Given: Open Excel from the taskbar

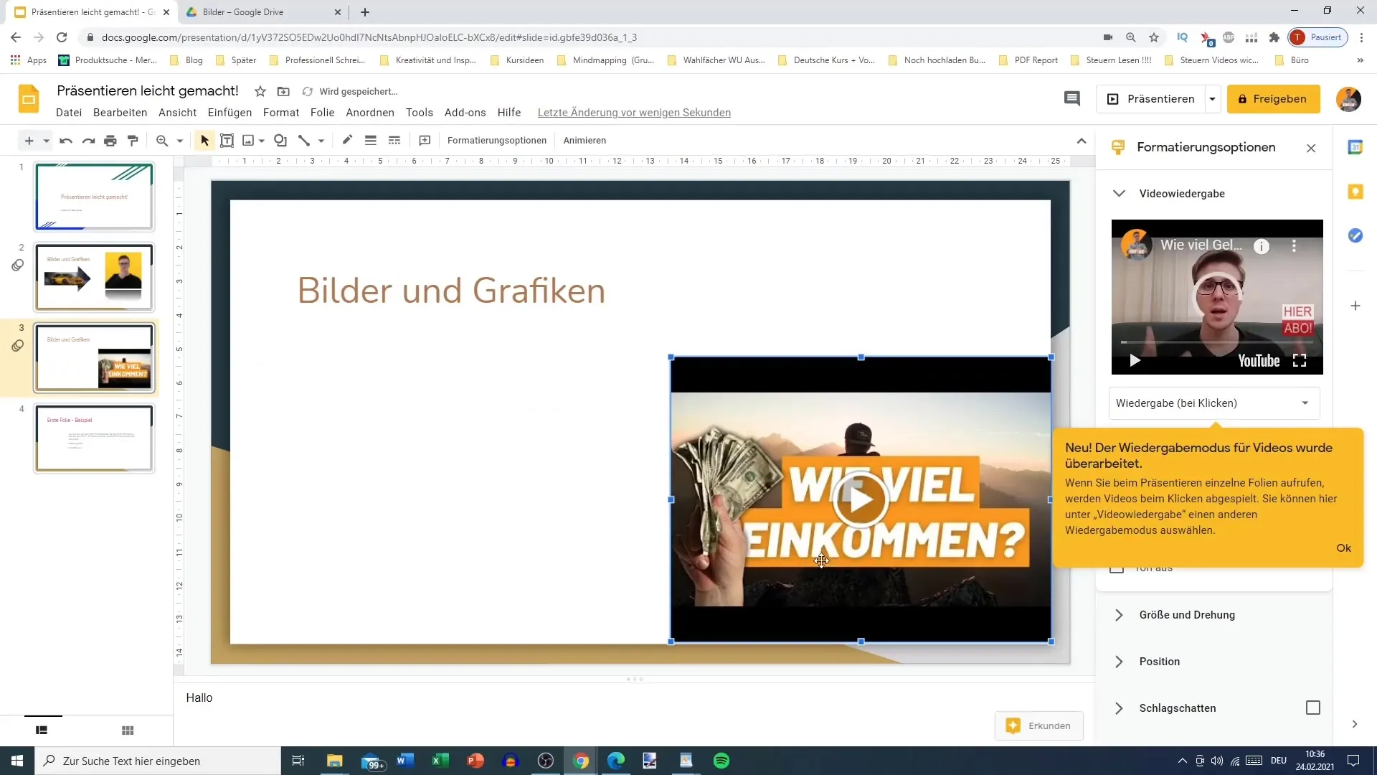Looking at the screenshot, I should (x=440, y=761).
